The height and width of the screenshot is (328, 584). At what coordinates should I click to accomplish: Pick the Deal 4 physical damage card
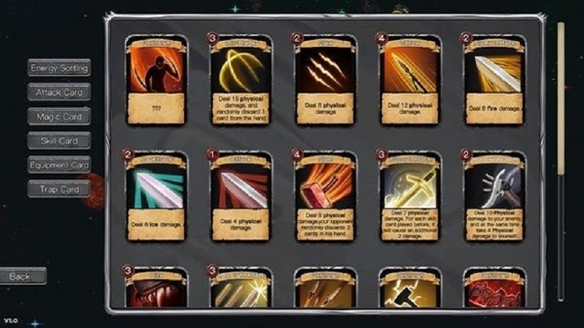241,197
